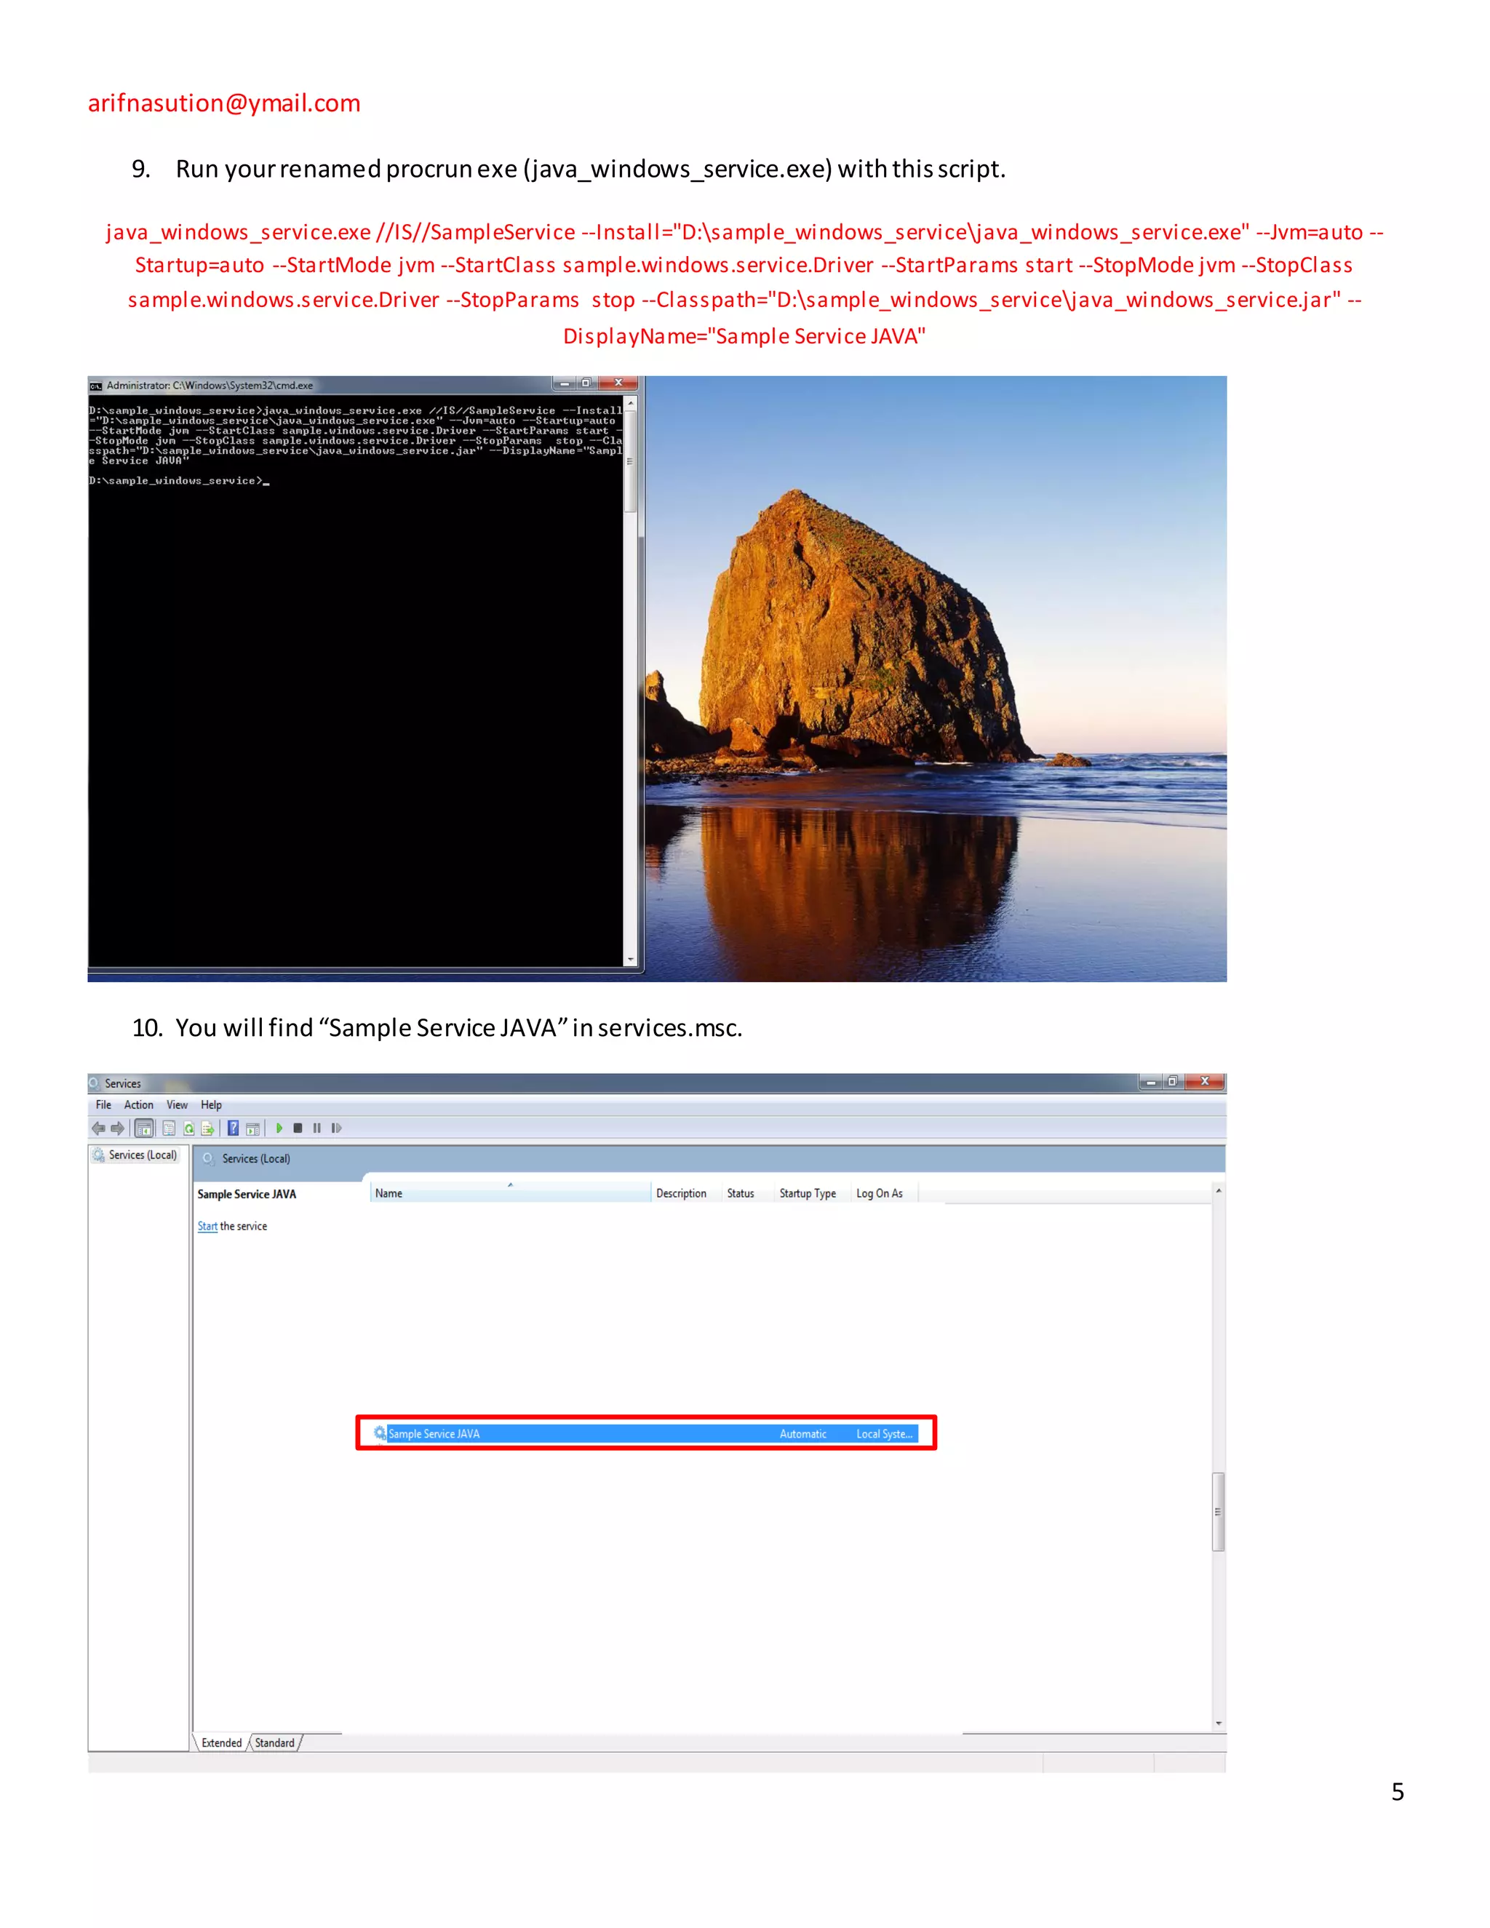Screen dimensions: 1490x1928
Task: Sort by the Status column header
Action: click(748, 1192)
